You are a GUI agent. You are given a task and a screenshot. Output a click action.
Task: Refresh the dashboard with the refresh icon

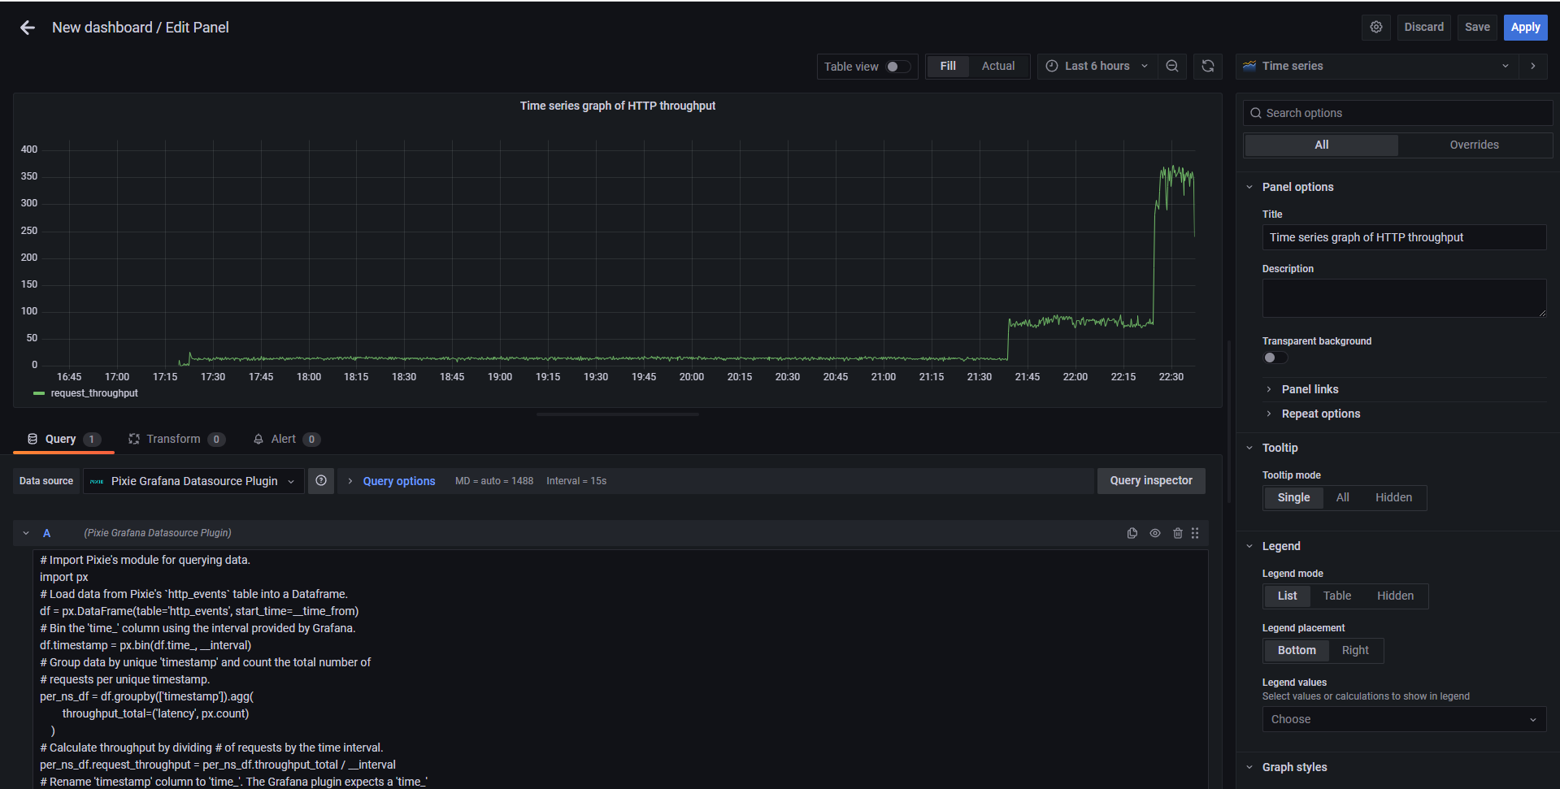[1208, 66]
